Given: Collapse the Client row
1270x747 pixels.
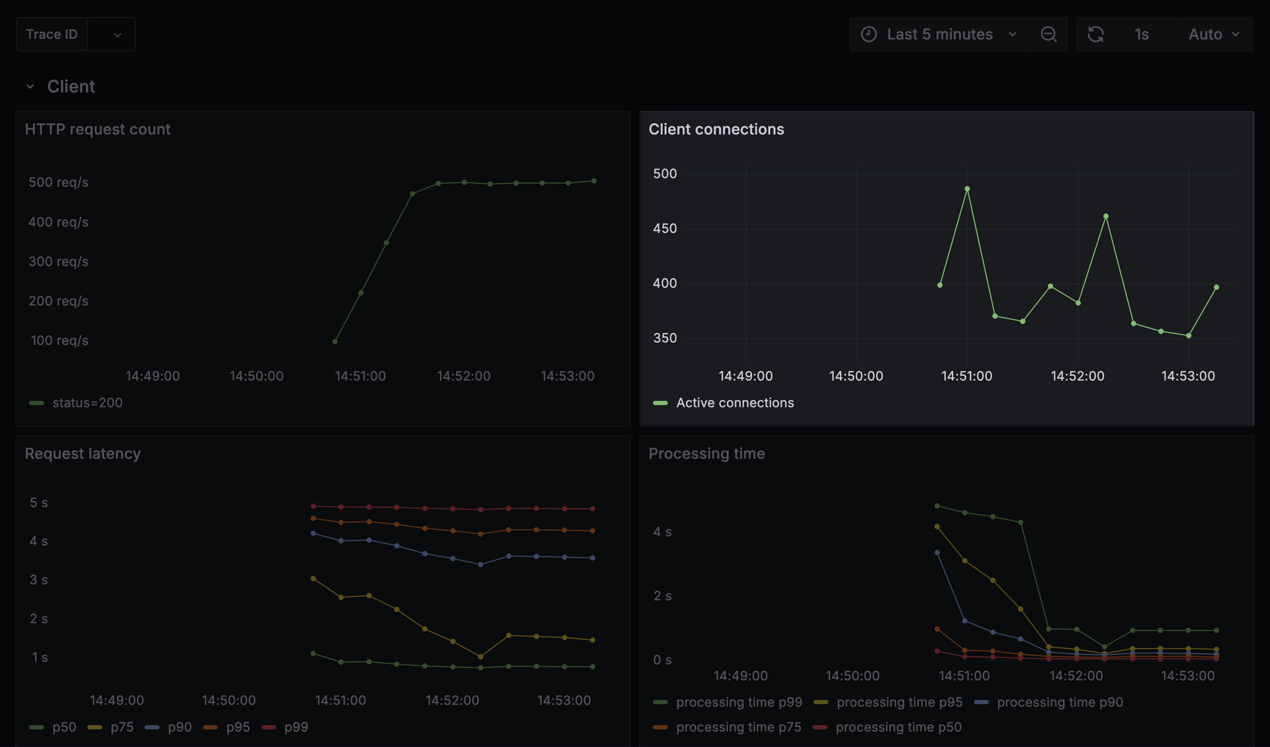Looking at the screenshot, I should pos(29,86).
